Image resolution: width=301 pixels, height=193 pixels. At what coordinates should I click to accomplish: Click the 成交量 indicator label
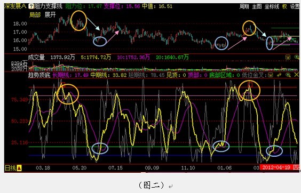36,57
